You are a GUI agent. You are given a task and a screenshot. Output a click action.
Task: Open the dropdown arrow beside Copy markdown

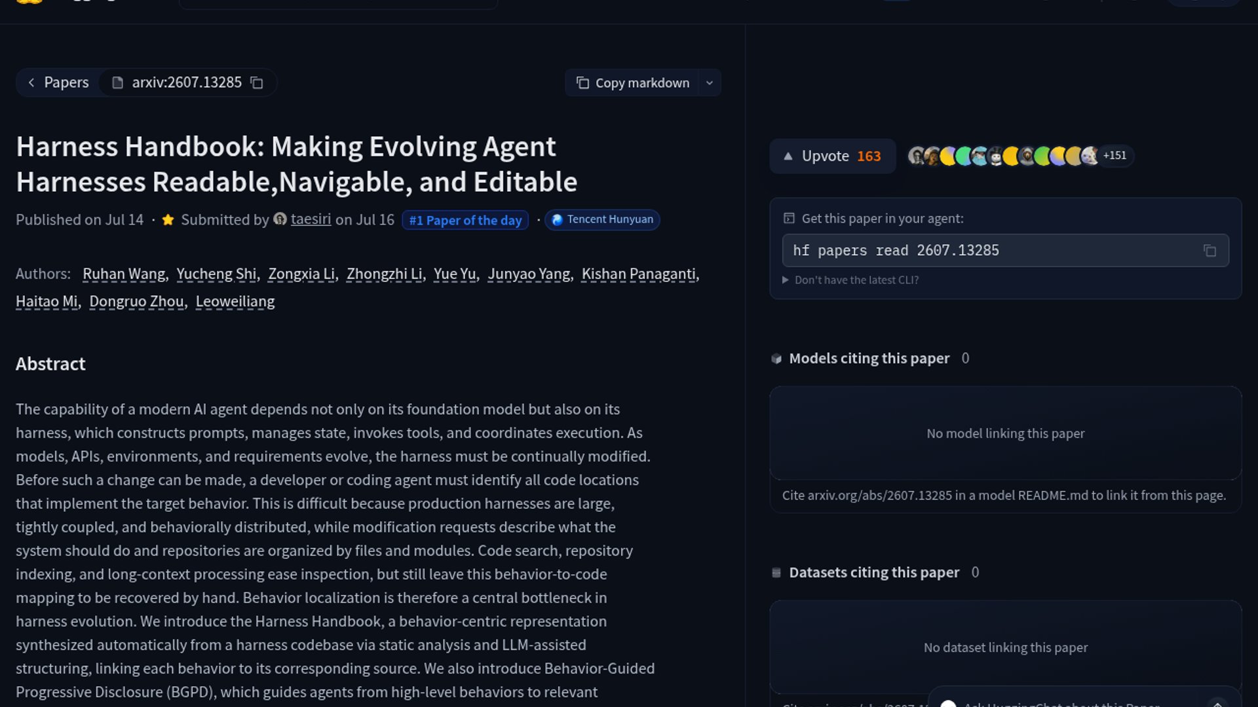(709, 83)
